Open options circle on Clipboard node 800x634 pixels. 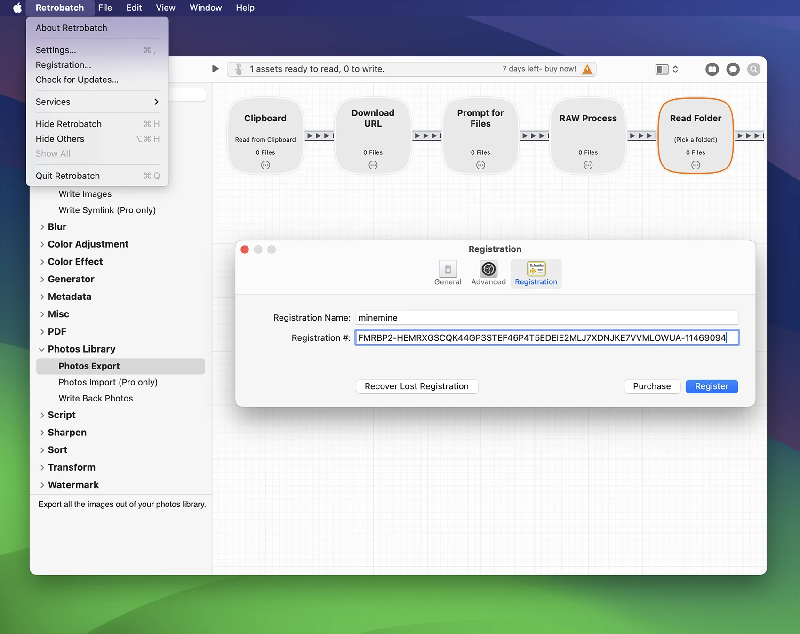pos(265,165)
